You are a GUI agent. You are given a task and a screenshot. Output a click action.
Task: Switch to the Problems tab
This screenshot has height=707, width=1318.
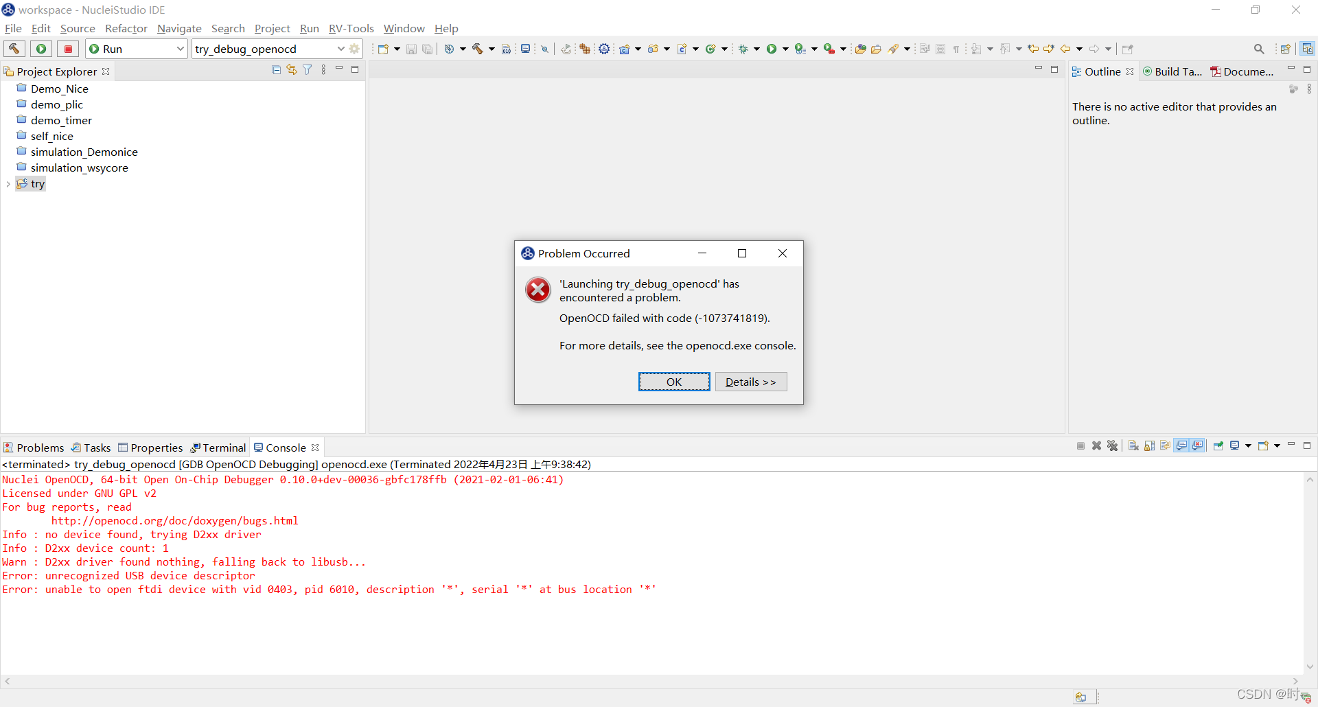(39, 447)
